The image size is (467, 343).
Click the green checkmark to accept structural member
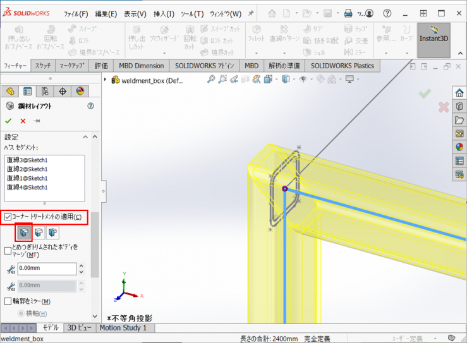pyautogui.click(x=8, y=121)
